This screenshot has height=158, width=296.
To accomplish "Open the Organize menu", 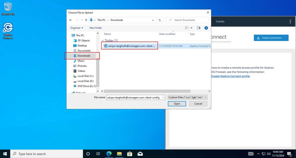I will pos(76,28).
